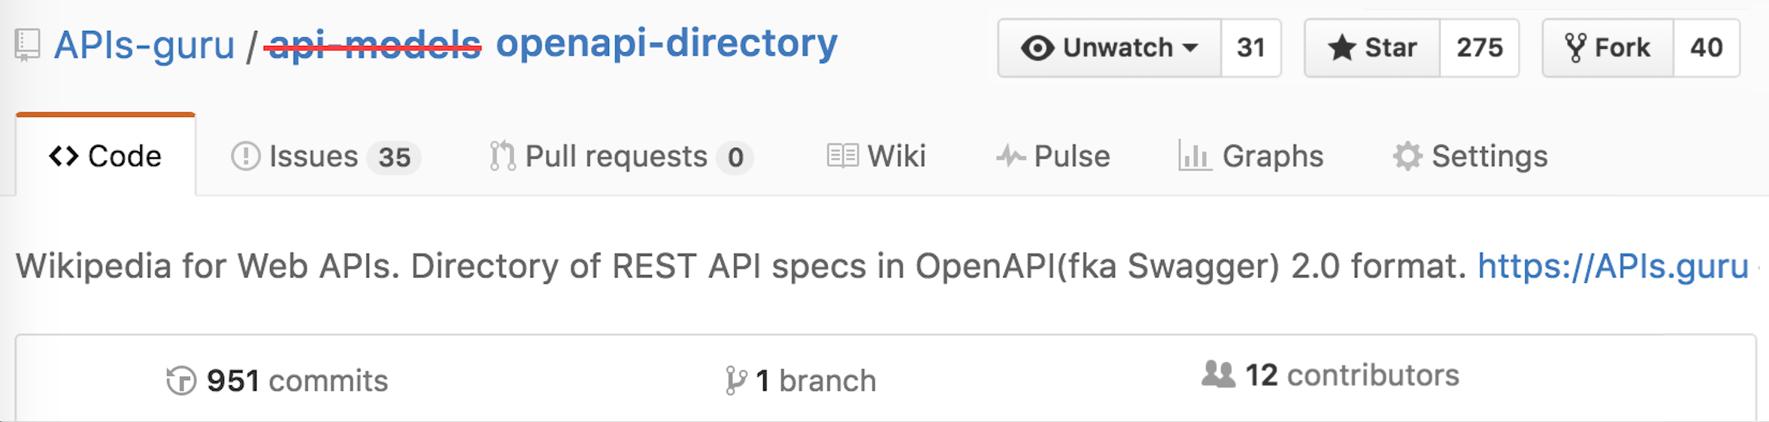Open the APIs-guru owner link

click(144, 45)
